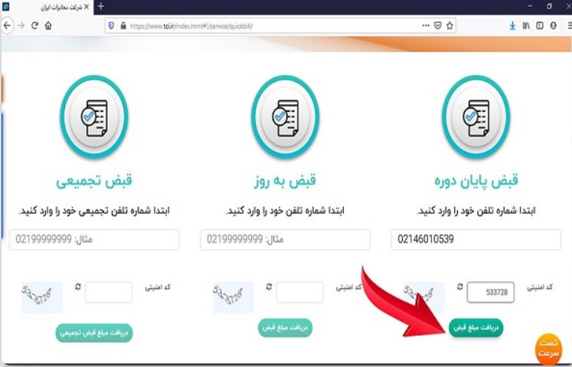Reload the page with refresh icon
Screen dimensions: 572x367
click(34, 25)
